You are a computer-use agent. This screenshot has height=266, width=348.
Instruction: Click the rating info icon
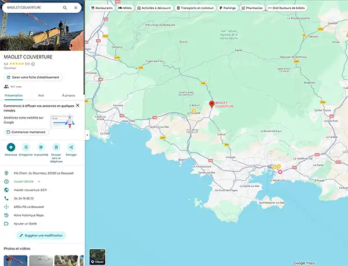click(33, 64)
